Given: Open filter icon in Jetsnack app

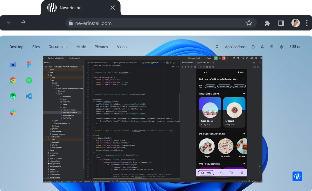Looking at the screenshot, I should pos(200,86).
